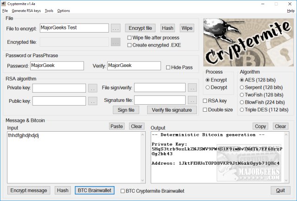The height and width of the screenshot is (201, 297).
Task: Click the Output scrollbar down arrow
Action: [286, 181]
